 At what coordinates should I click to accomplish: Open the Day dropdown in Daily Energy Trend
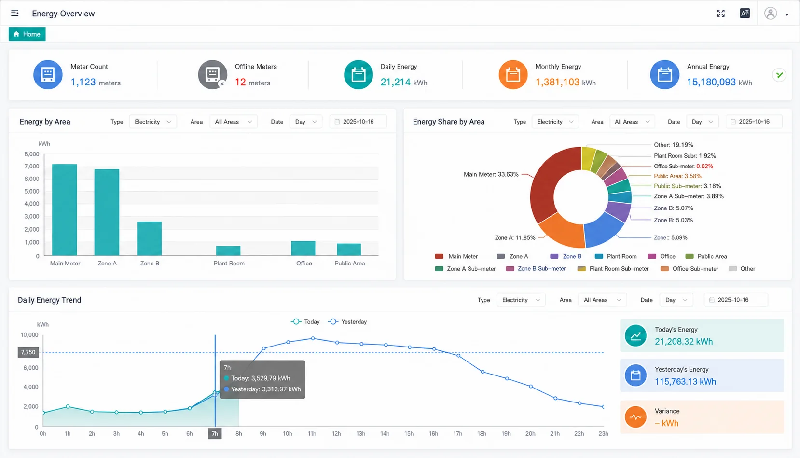676,300
